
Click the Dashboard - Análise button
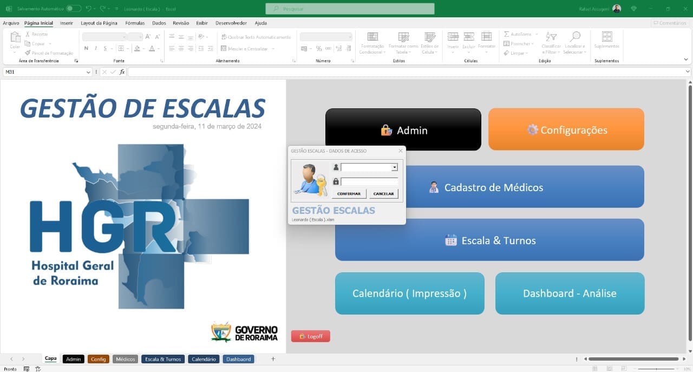[x=570, y=293]
